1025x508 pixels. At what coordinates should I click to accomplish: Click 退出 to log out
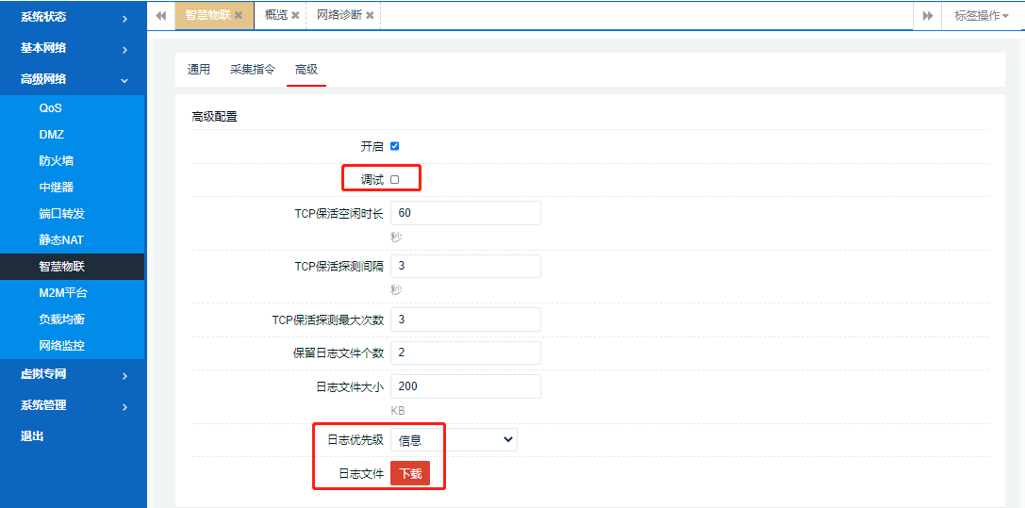33,436
